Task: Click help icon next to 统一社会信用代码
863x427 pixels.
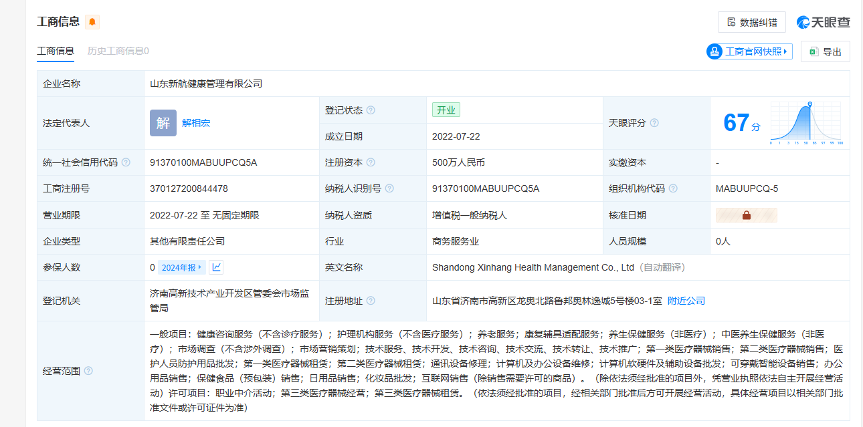Action: 126,162
